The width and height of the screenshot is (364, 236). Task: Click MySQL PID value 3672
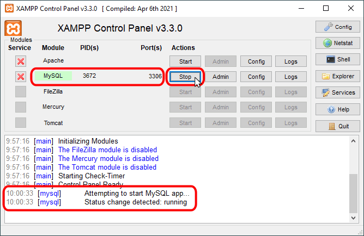(x=89, y=76)
